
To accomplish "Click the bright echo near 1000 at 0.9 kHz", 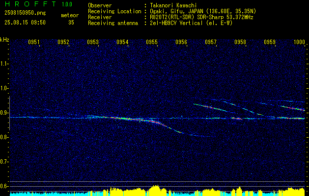I will [x=292, y=108].
